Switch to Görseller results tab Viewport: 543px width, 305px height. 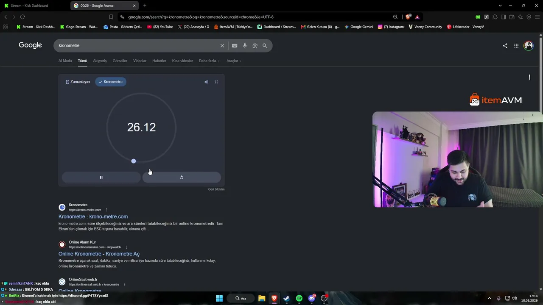pyautogui.click(x=120, y=61)
